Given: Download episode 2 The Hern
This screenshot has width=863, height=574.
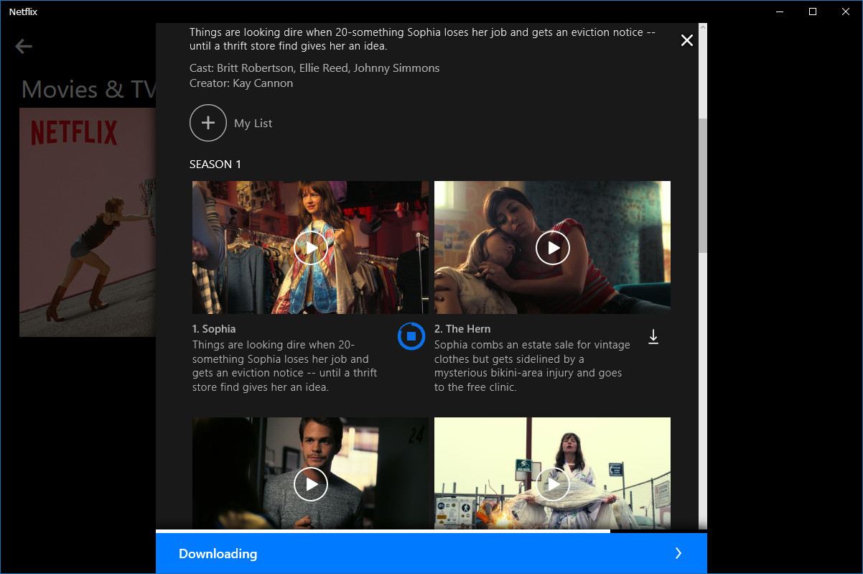Looking at the screenshot, I should pos(653,336).
